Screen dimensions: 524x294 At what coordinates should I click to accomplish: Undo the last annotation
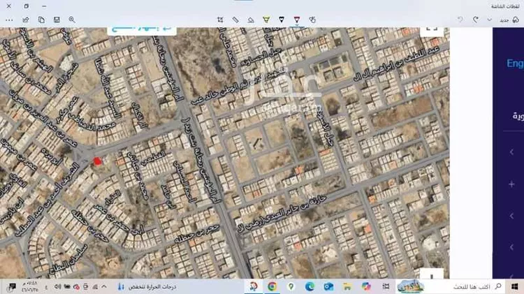475,20
